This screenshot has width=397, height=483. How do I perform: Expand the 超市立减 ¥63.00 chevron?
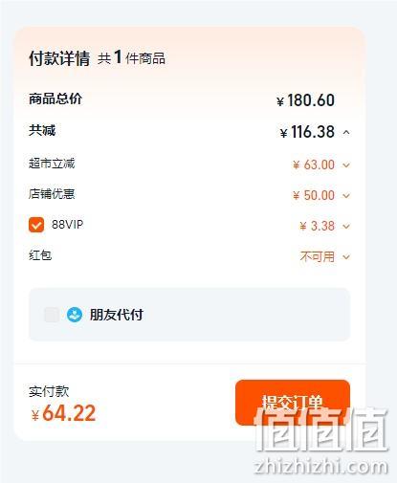pos(346,165)
